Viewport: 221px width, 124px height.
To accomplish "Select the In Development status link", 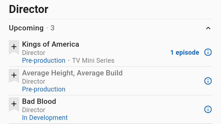I will pyautogui.click(x=45, y=118).
